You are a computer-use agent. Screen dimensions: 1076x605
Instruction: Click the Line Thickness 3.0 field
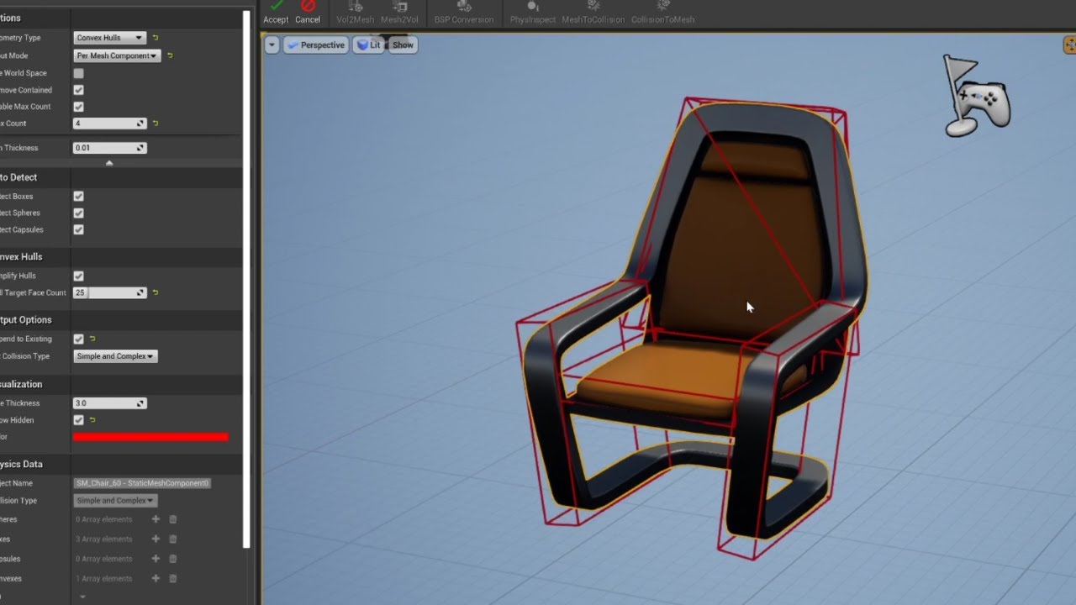point(110,403)
